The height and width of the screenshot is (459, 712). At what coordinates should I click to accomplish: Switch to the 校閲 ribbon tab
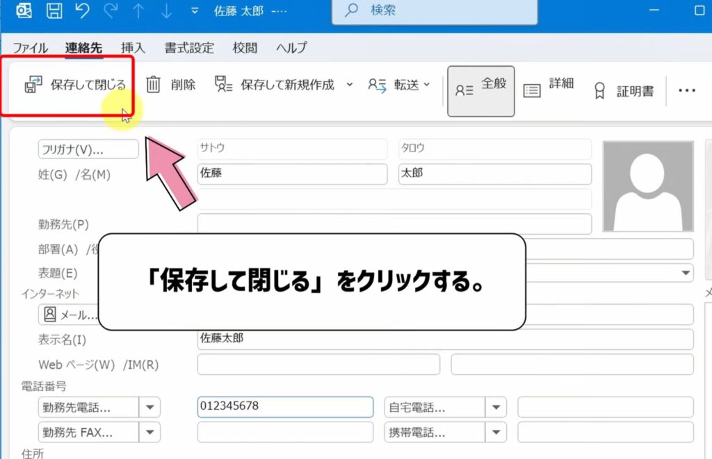click(246, 48)
